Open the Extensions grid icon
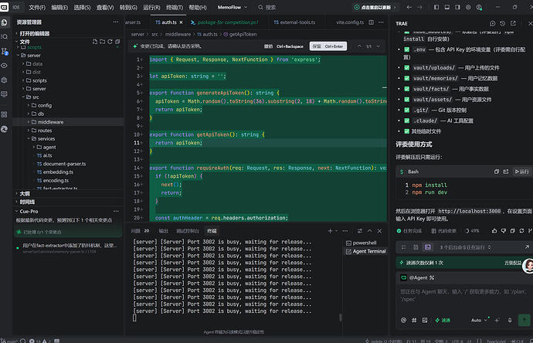The width and height of the screenshot is (533, 343). click(5, 114)
